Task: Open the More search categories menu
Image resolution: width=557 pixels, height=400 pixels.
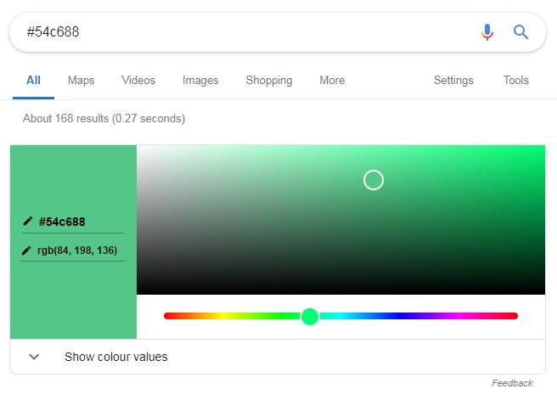Action: (332, 81)
